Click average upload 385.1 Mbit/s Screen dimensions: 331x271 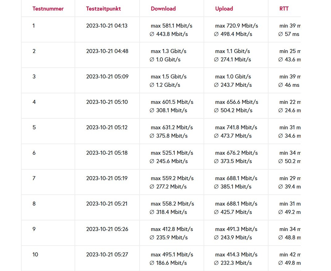[233, 187]
